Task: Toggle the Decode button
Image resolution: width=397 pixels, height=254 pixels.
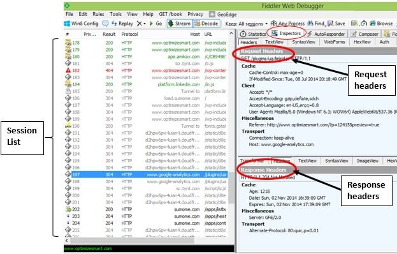Action: [x=206, y=24]
